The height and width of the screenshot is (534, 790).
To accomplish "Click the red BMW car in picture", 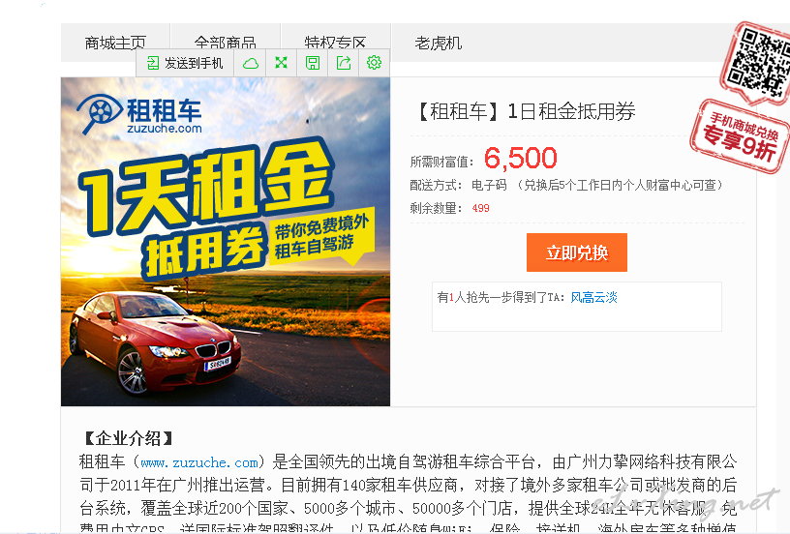I will 155,342.
